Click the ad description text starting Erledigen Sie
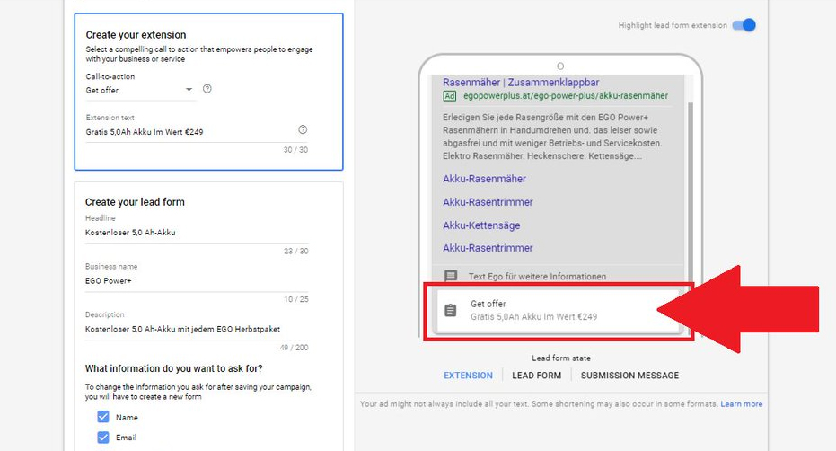836x451 pixels. (x=552, y=137)
